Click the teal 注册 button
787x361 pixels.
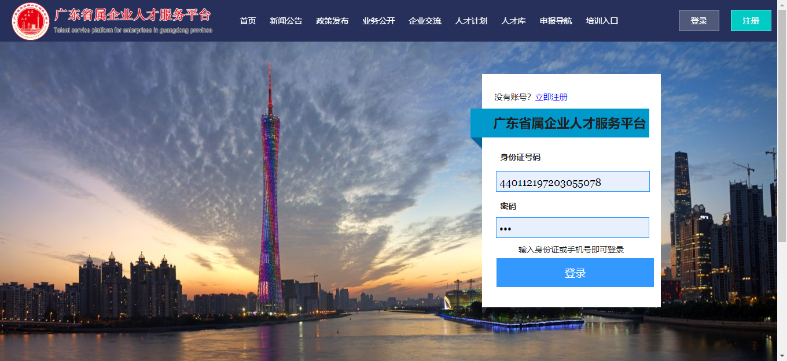pyautogui.click(x=751, y=21)
